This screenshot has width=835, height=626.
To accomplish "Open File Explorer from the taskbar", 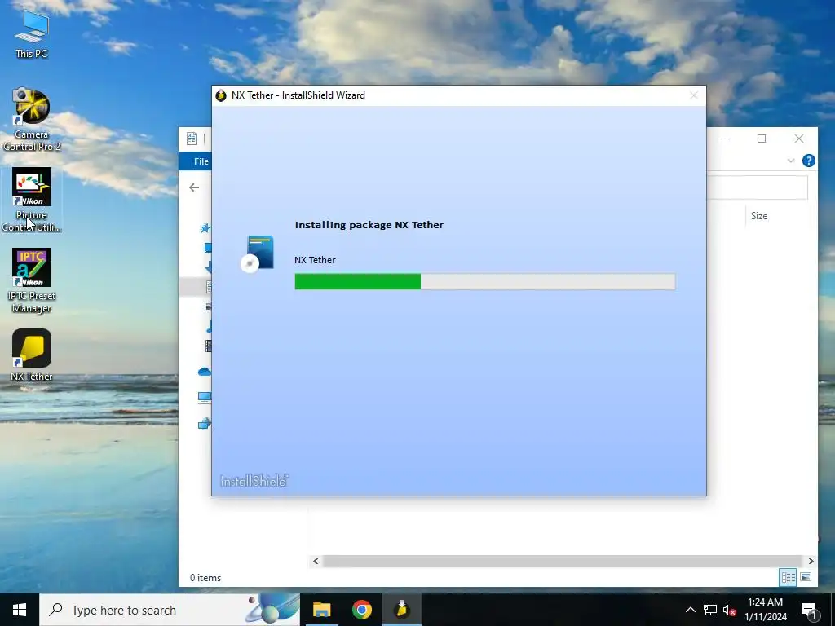I will click(x=321, y=610).
